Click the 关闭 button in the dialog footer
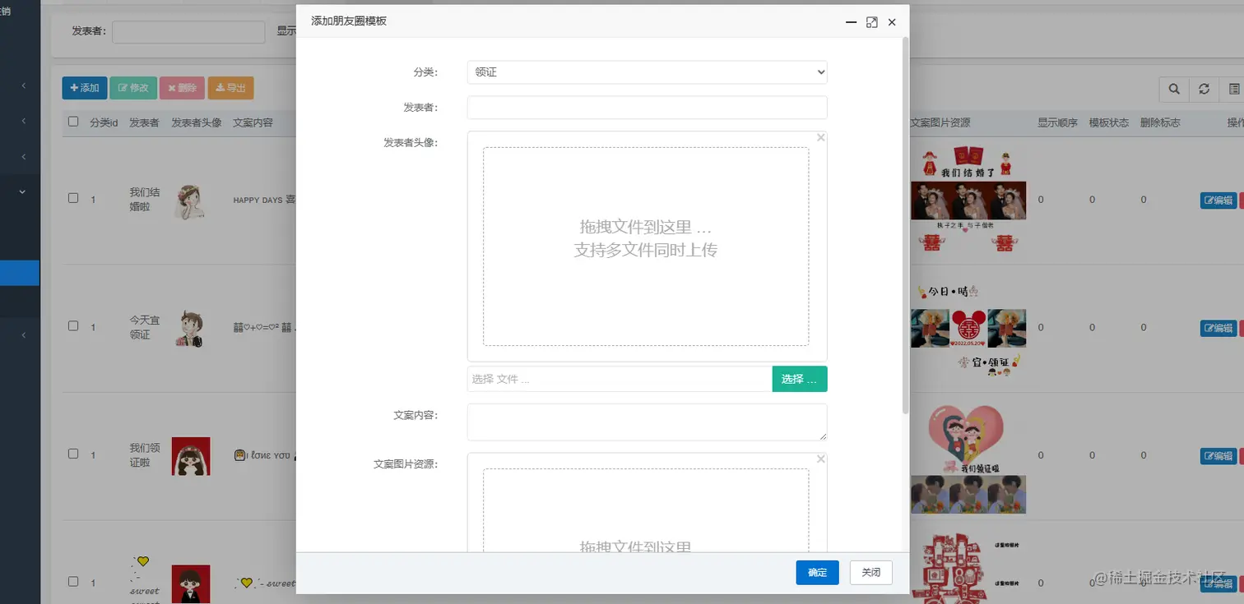1244x604 pixels. [870, 573]
